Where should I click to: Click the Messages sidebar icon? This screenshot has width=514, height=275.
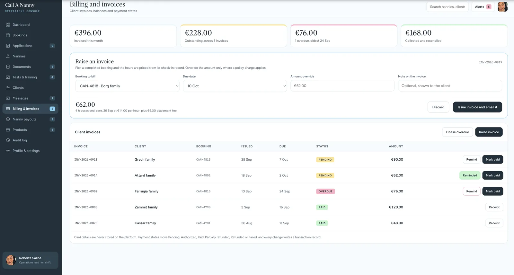point(8,98)
